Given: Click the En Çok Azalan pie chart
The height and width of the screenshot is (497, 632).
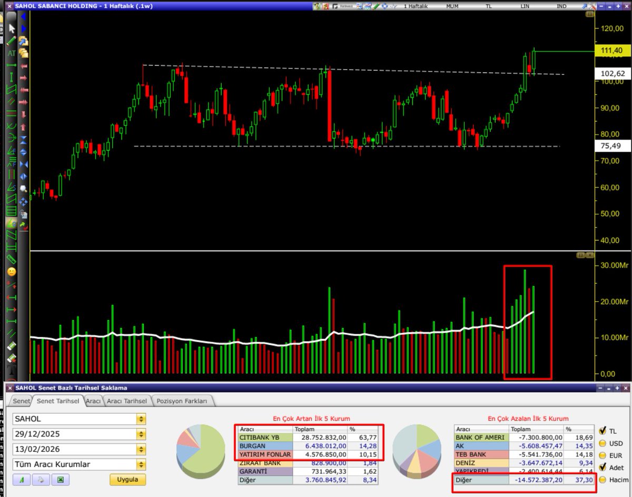Looking at the screenshot, I should pos(417,451).
